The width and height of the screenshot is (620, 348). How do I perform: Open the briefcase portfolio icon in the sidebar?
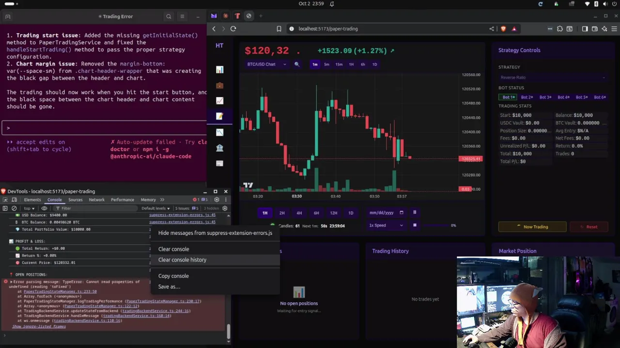click(x=219, y=86)
